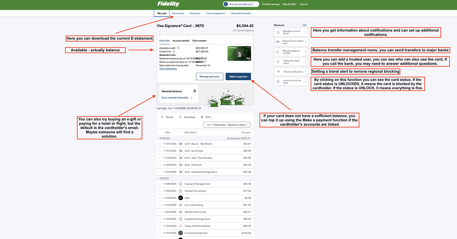Expand the Auth : Poshmark $52.49 transaction
Screen dimensions: 457x239
[x=160, y=165]
